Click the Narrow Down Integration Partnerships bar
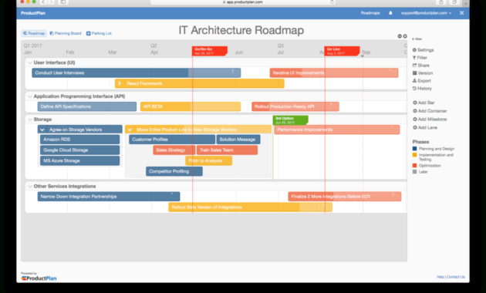Screen dimensions: 486x293 tap(109, 197)
